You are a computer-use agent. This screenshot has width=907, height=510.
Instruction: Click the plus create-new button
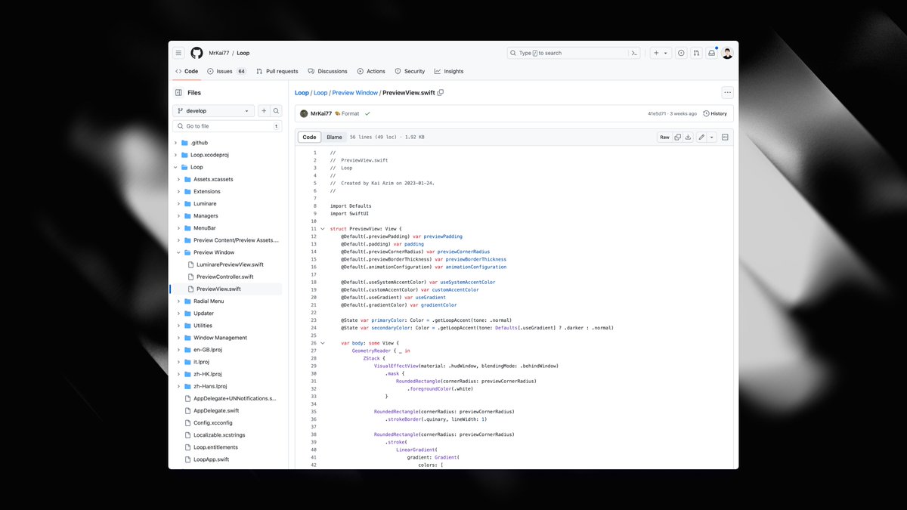[x=656, y=53]
